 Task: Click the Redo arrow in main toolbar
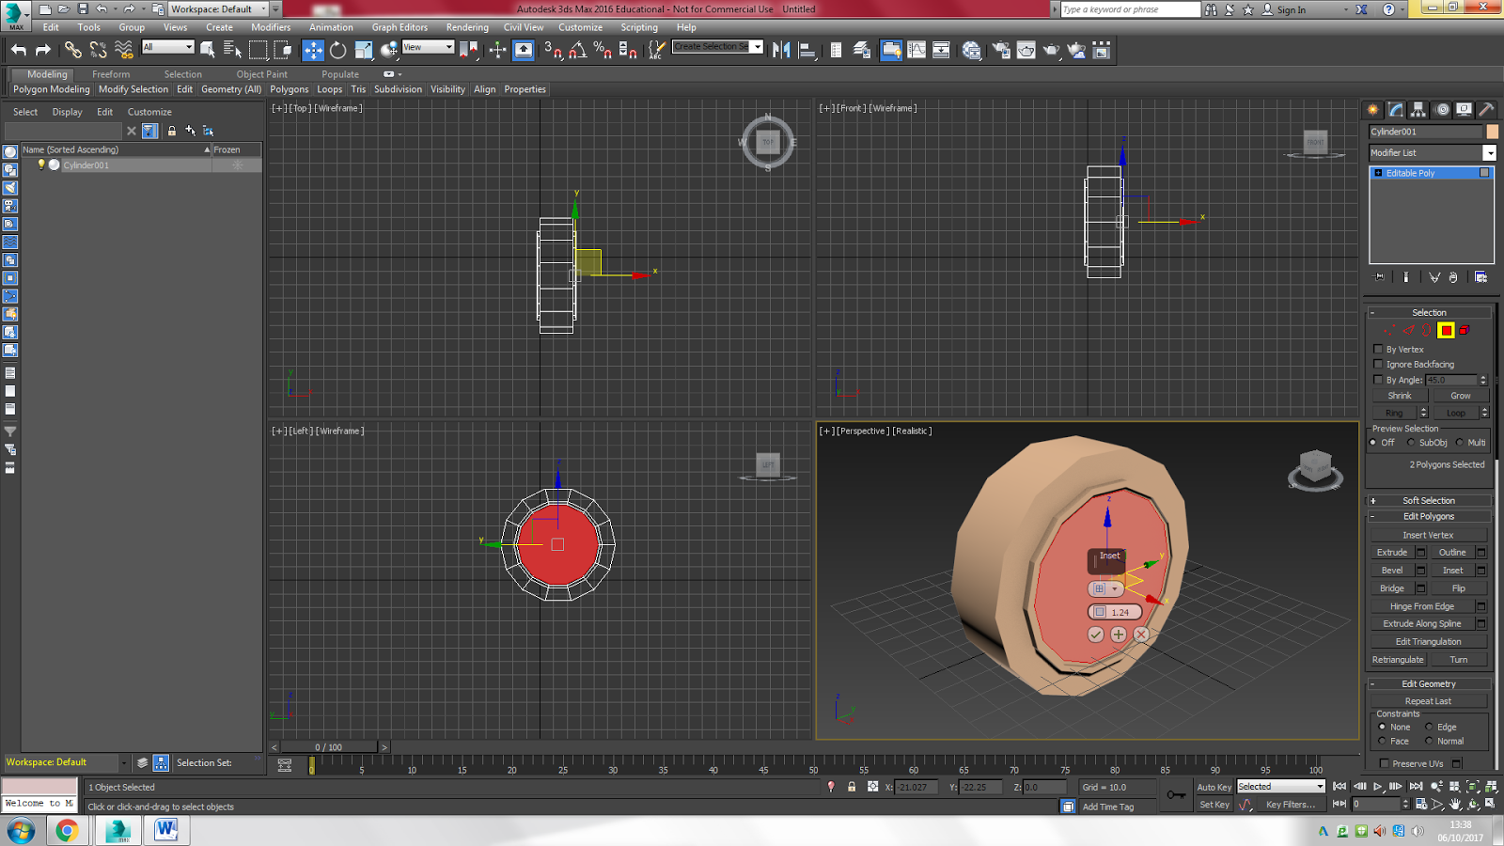tap(43, 50)
